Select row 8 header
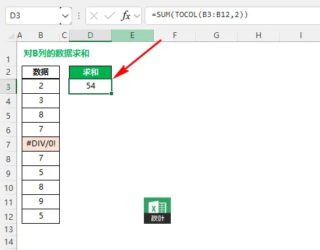The image size is (320, 250). pos(9,159)
